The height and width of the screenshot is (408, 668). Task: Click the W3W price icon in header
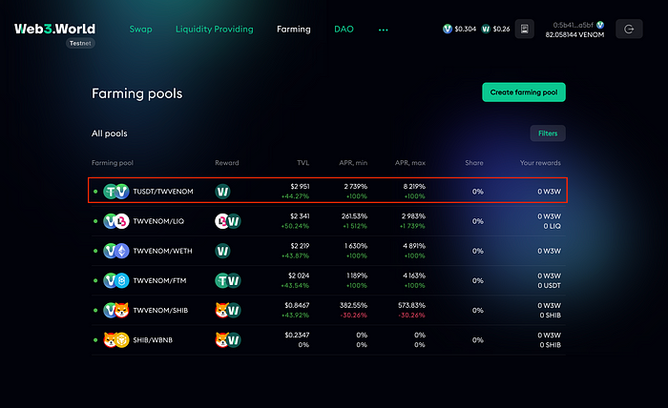(486, 29)
